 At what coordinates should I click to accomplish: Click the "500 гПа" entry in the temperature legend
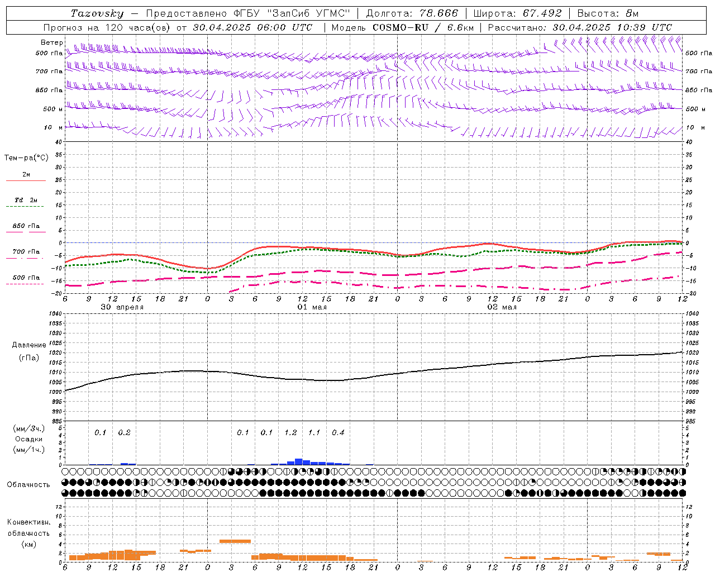click(26, 278)
